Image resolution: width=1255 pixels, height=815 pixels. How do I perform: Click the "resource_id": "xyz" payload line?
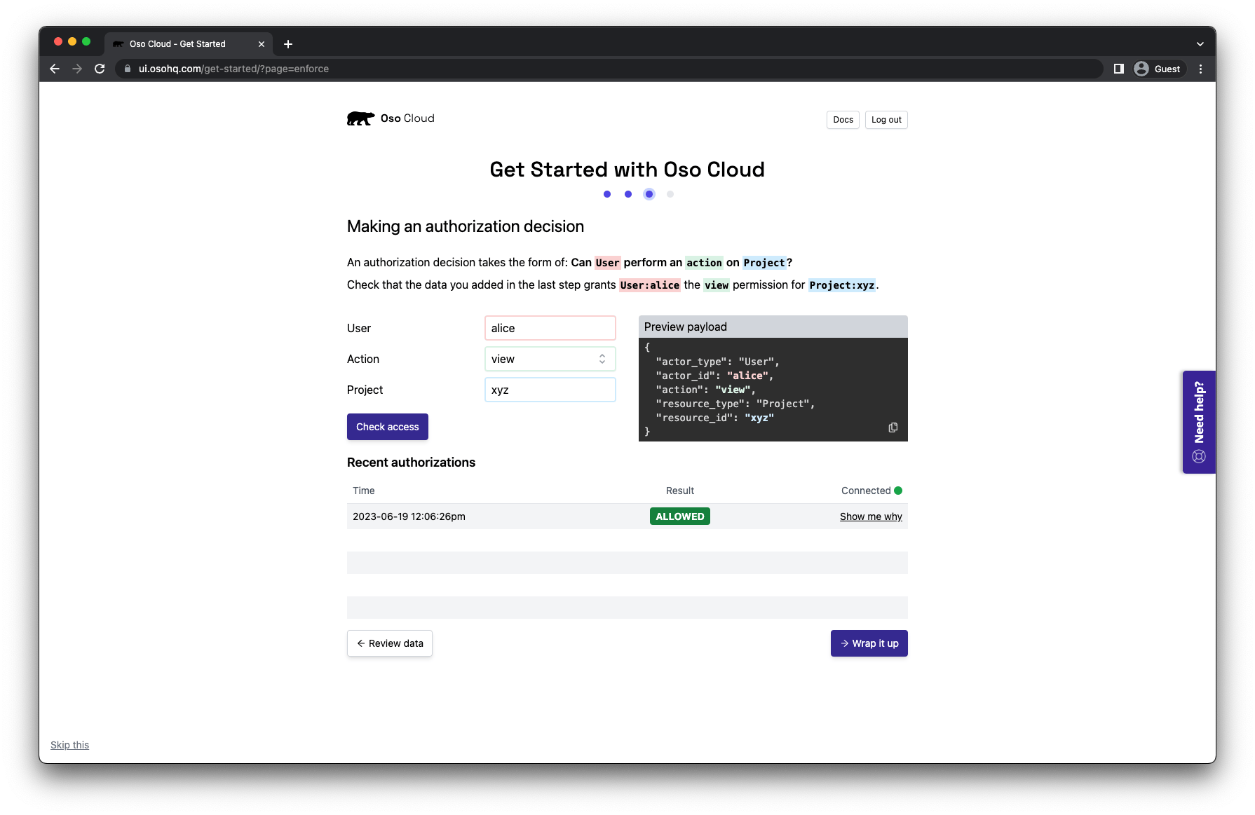coord(714,418)
